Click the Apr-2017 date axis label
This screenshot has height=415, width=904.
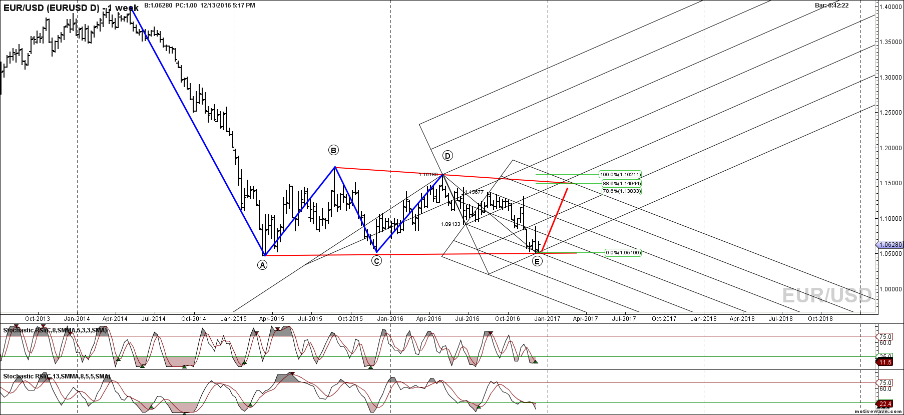[585, 319]
